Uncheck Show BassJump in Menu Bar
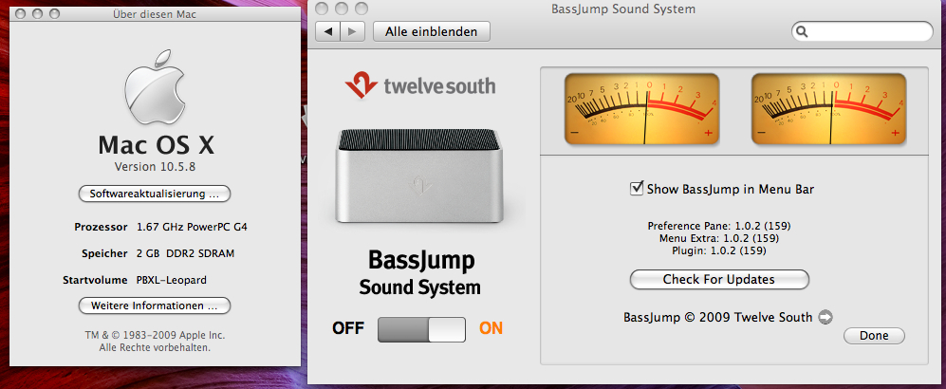The image size is (946, 389). click(x=637, y=189)
